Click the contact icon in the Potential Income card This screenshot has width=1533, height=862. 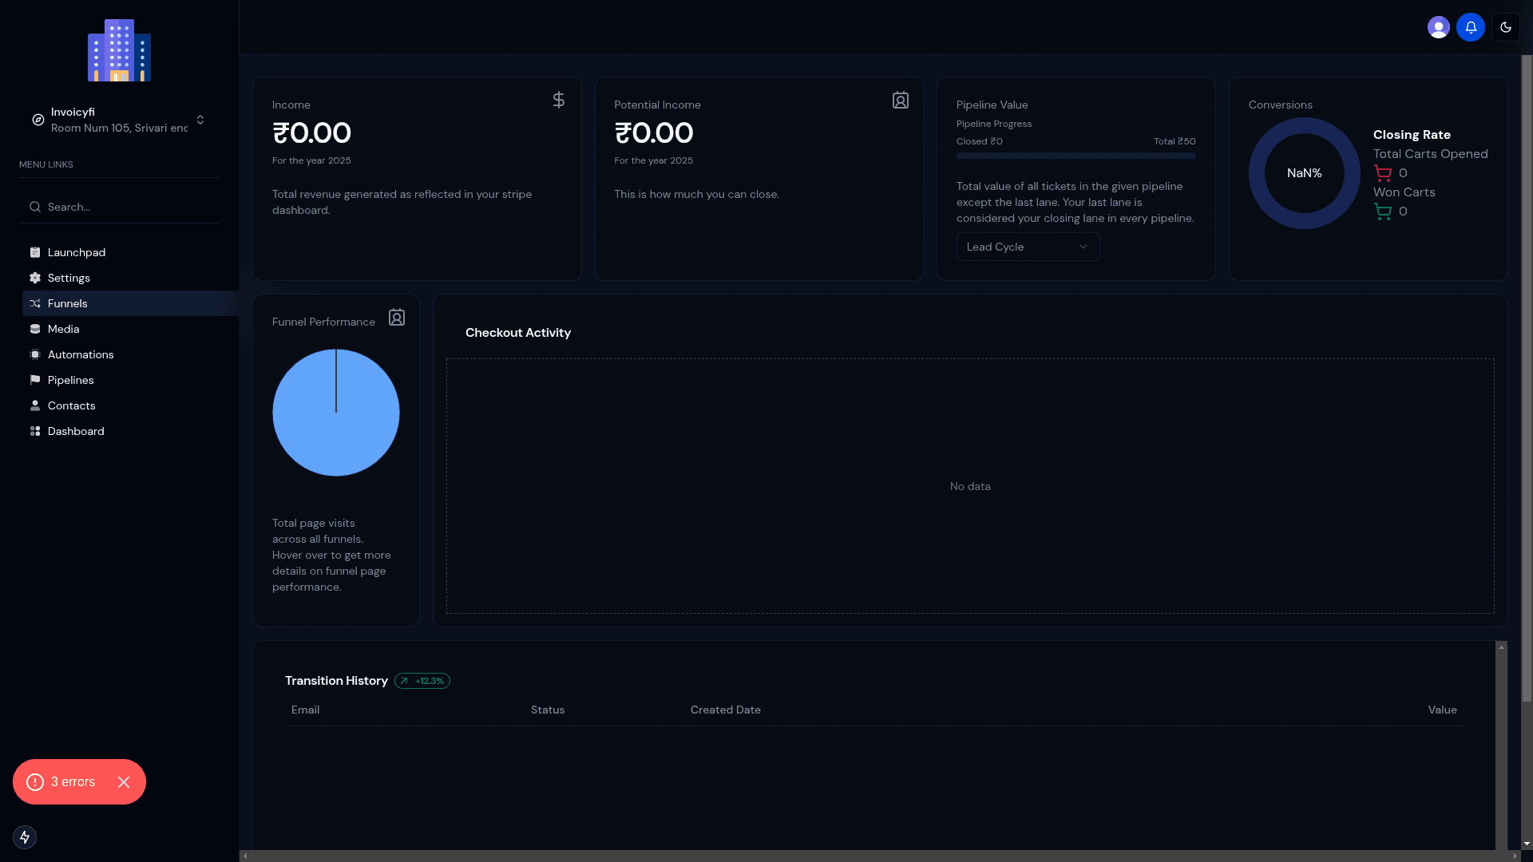point(900,101)
